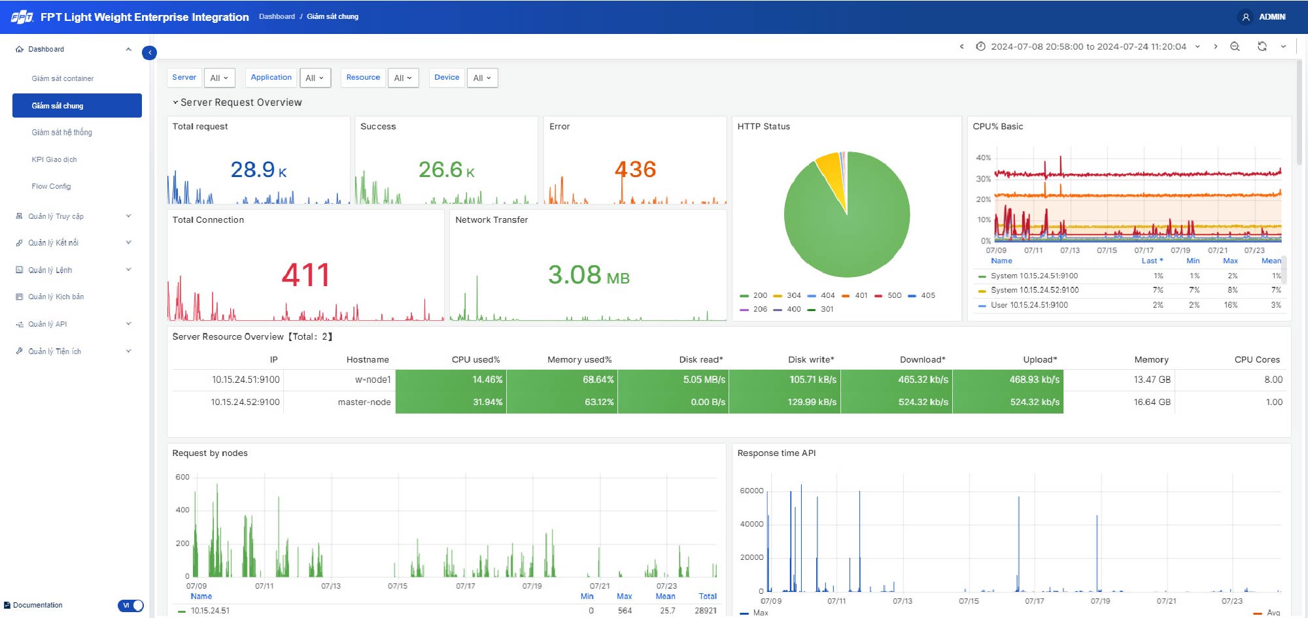This screenshot has width=1308, height=618.
Task: Click the Quản lý Kết nối link icon
Action: [20, 243]
